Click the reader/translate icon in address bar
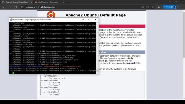The height and width of the screenshot is (104, 185). pos(143,7)
